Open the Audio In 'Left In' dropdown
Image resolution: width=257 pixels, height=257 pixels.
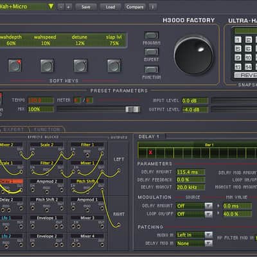click(x=209, y=235)
